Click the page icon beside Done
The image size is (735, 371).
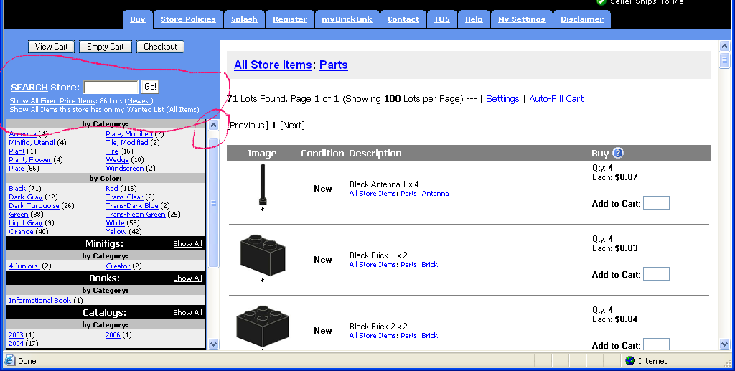[9, 361]
